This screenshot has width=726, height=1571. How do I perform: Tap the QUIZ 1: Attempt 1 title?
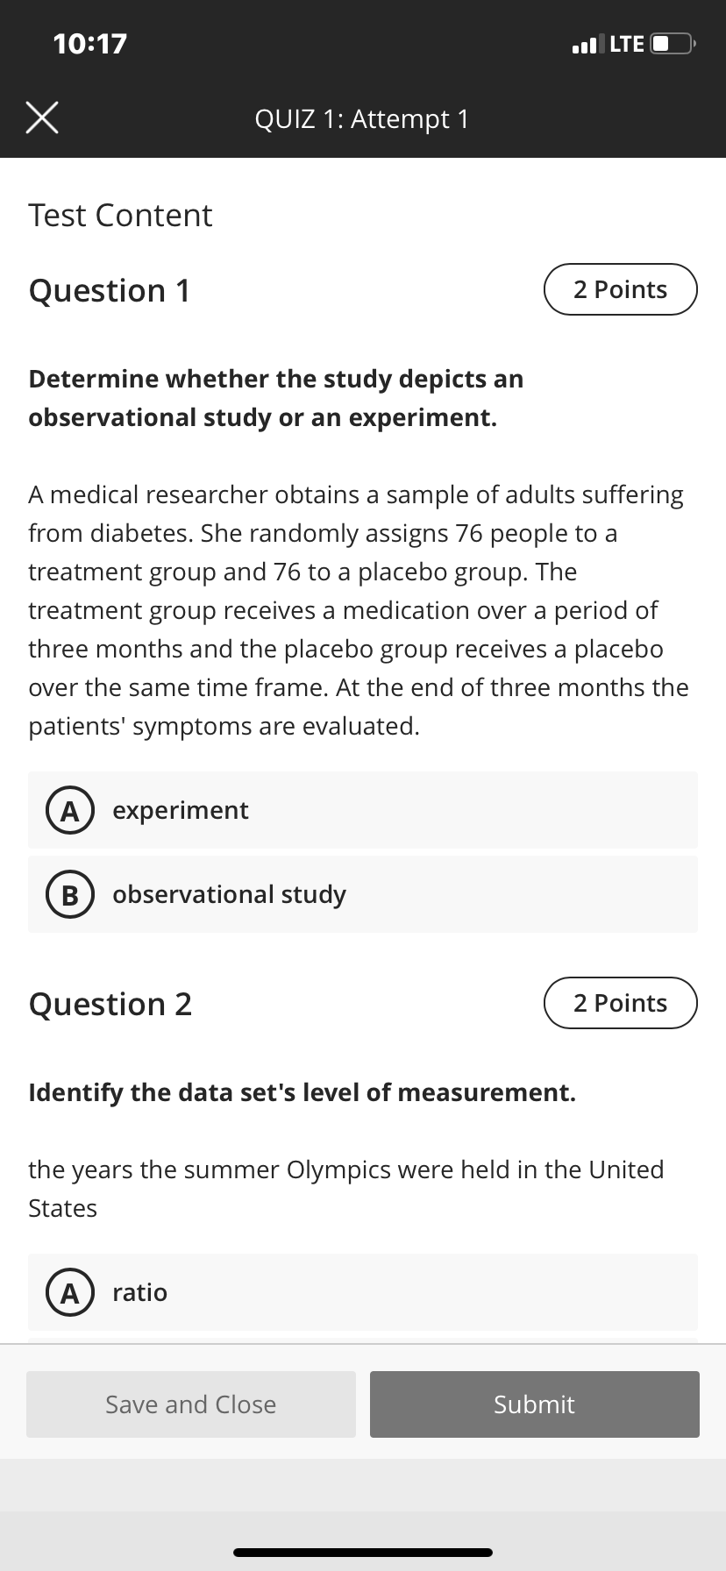(362, 118)
